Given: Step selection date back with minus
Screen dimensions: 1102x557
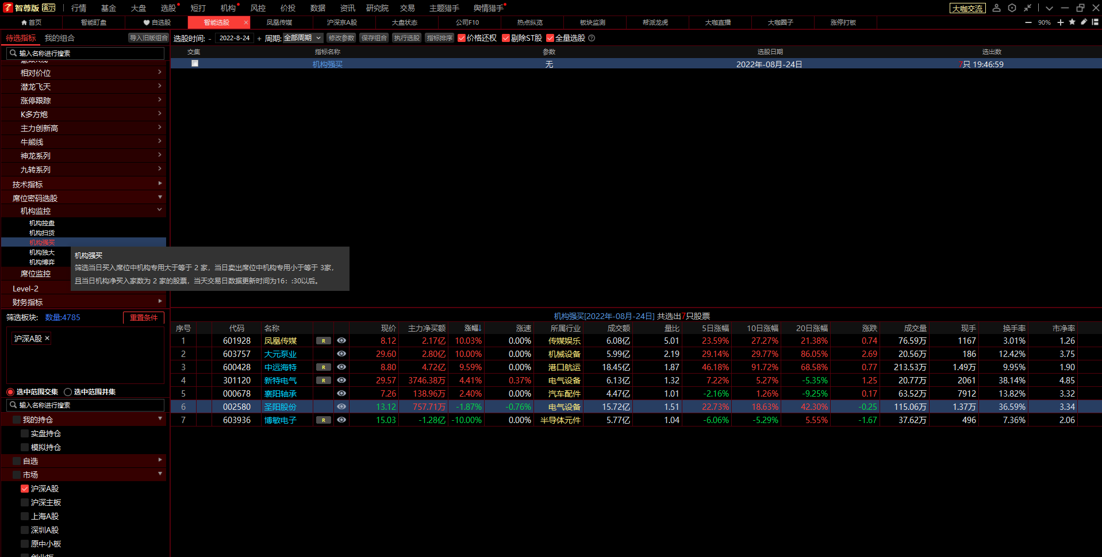Looking at the screenshot, I should (x=209, y=39).
